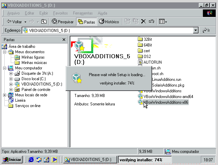Image resolution: width=218 pixels, height=165 pixels.
Task: Select VBOXADDITIONS_5 (D:) drive in tree
Action: [x=42, y=84]
